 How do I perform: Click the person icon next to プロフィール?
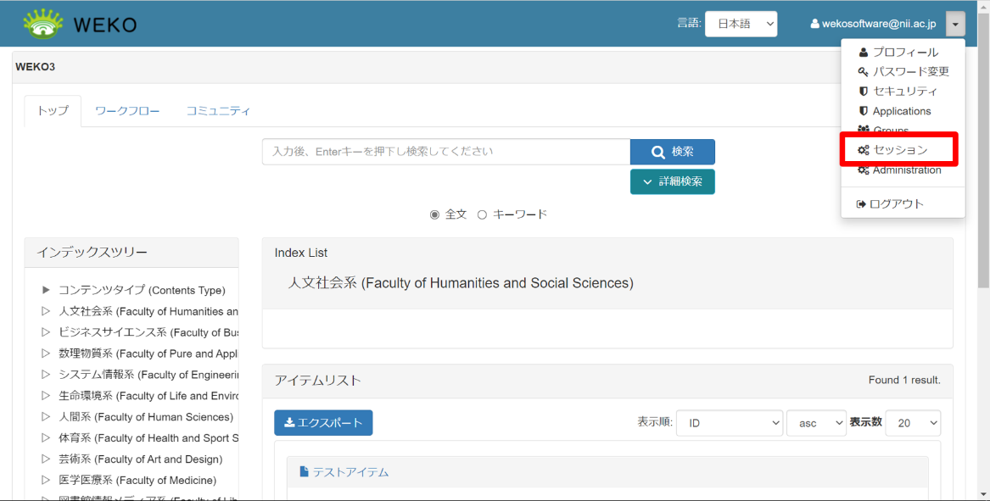click(x=862, y=52)
